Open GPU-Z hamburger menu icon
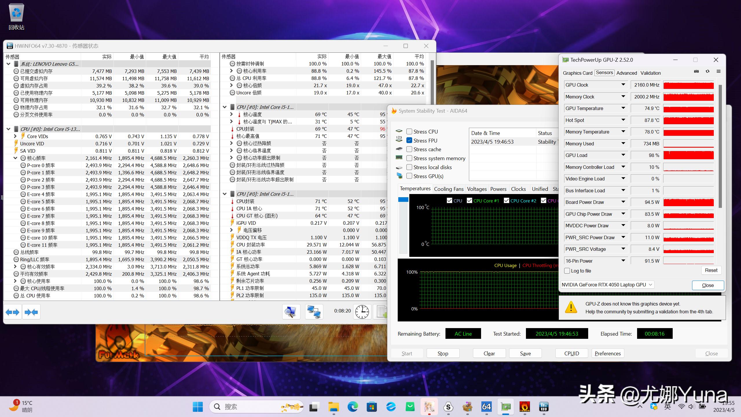 [x=718, y=72]
